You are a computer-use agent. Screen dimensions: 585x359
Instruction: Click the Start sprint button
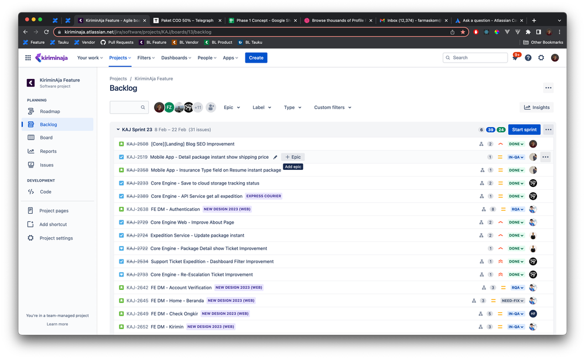pos(524,130)
